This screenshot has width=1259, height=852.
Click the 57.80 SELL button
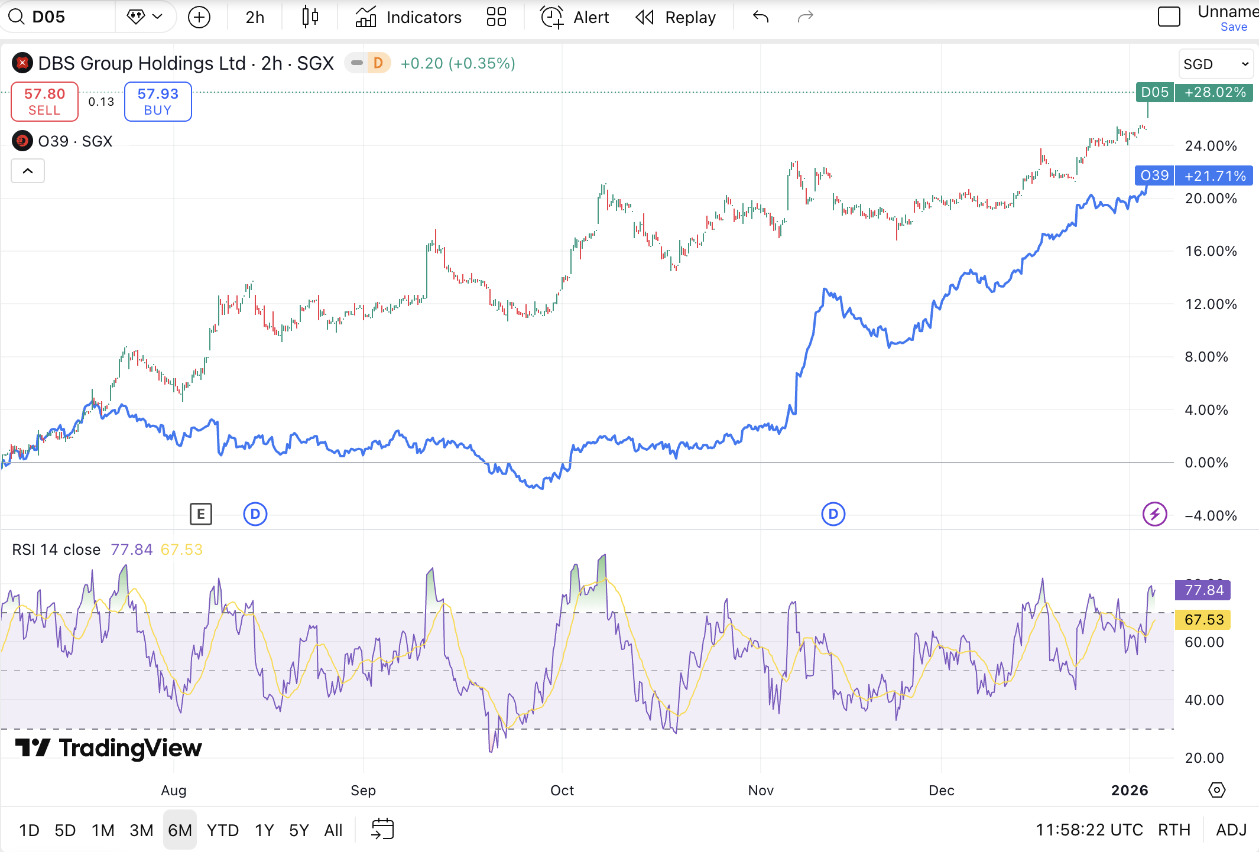click(44, 102)
